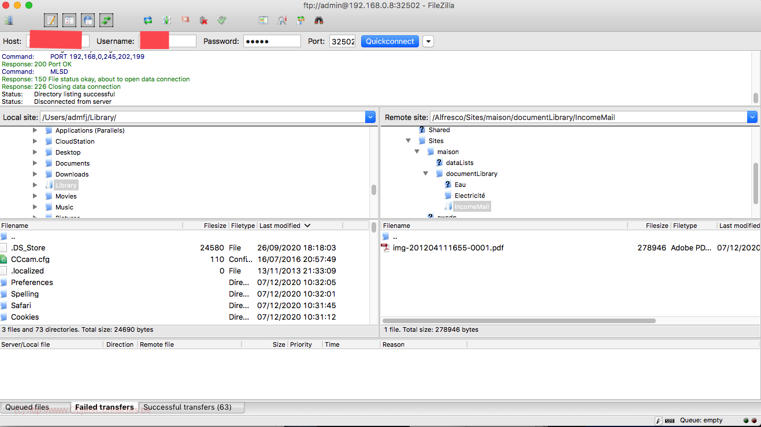This screenshot has width=761, height=427.
Task: Sort remote files by Filename column
Action: pos(504,226)
